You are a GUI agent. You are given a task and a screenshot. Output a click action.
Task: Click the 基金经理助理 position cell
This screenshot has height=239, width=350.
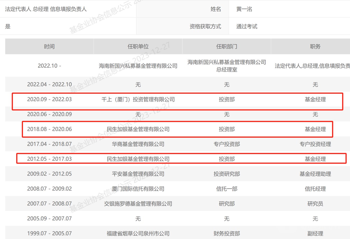pos(315,174)
